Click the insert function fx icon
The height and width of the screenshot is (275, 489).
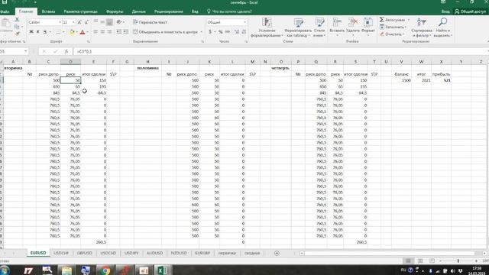(x=66, y=51)
